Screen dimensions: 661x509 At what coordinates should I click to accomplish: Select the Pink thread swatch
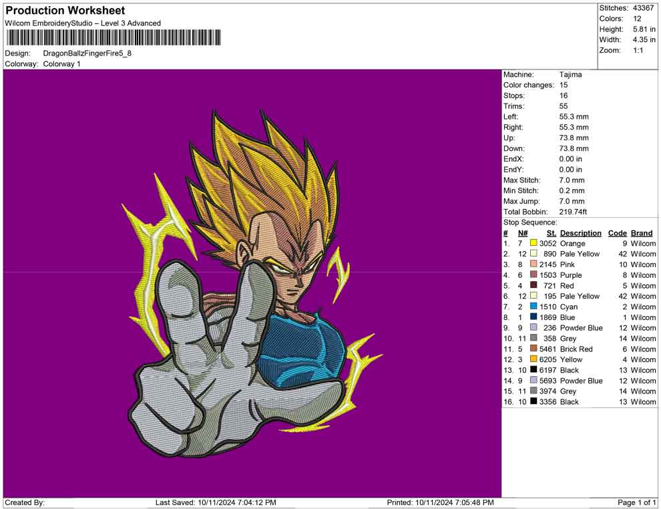coord(533,265)
